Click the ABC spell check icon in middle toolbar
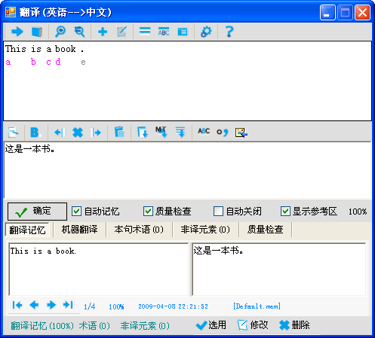This screenshot has height=338, width=375. [x=204, y=132]
